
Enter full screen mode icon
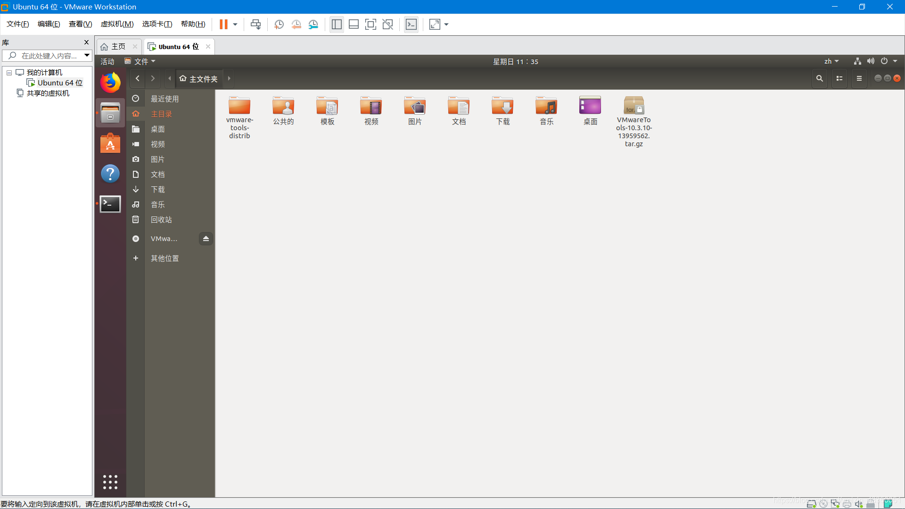click(x=370, y=25)
